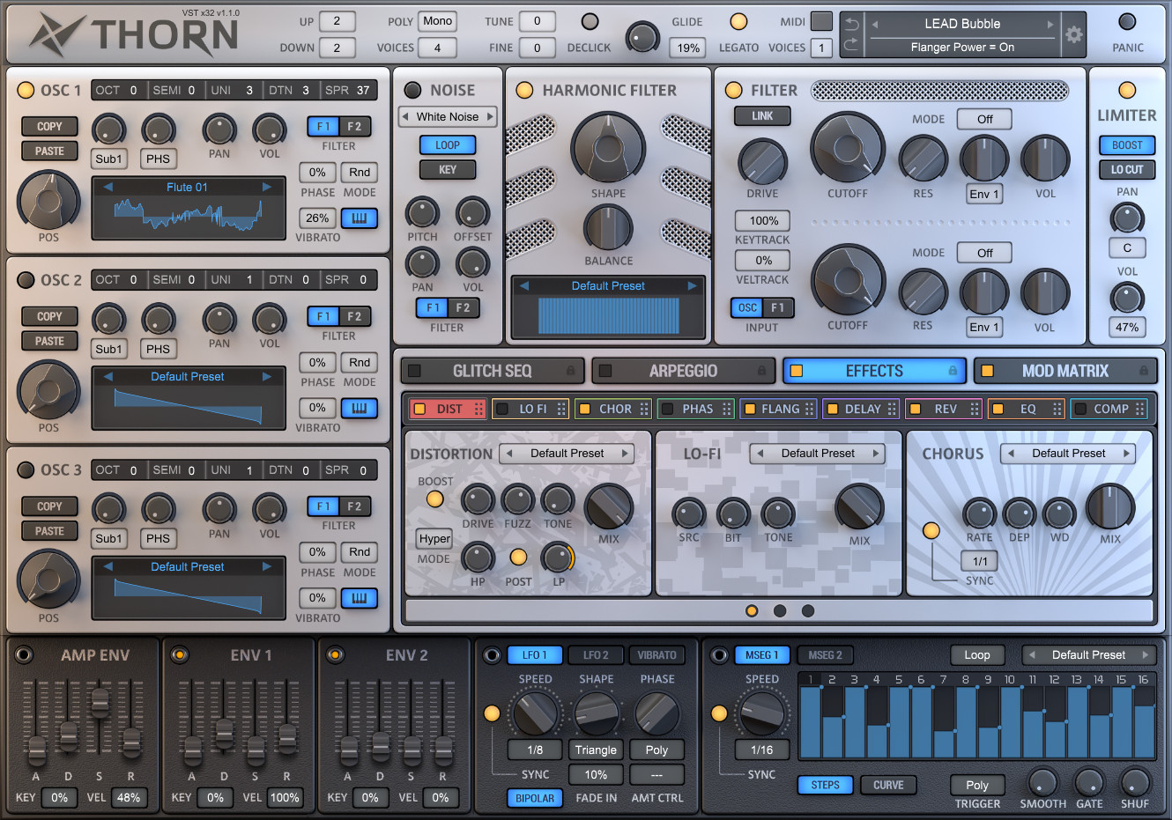Click the ENV 1 curve mode icon
1172x820 pixels.
179,654
